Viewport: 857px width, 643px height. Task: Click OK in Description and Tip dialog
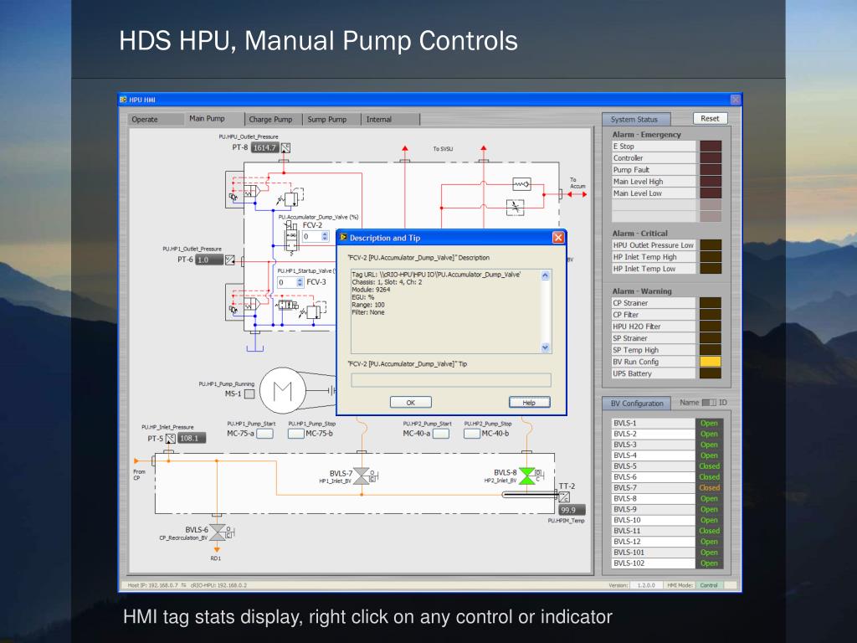(x=410, y=403)
